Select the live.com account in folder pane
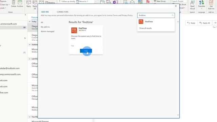217x122 pixels. [x=4, y=93]
